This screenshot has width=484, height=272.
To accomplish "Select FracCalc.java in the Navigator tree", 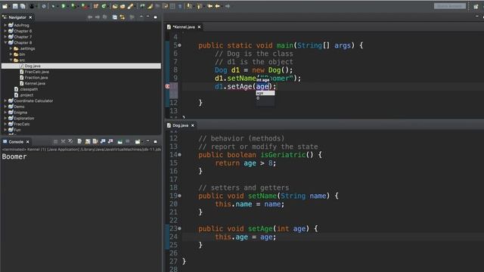I will [37, 72].
